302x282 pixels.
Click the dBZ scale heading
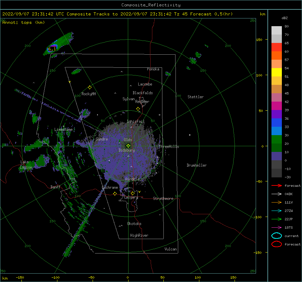click(x=285, y=18)
